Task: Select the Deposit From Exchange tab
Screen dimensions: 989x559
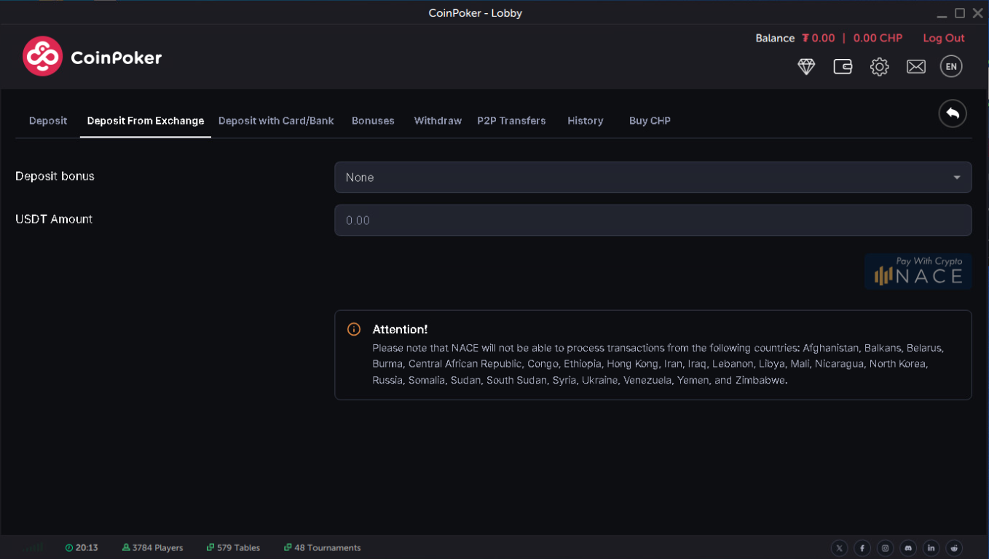Action: 146,121
